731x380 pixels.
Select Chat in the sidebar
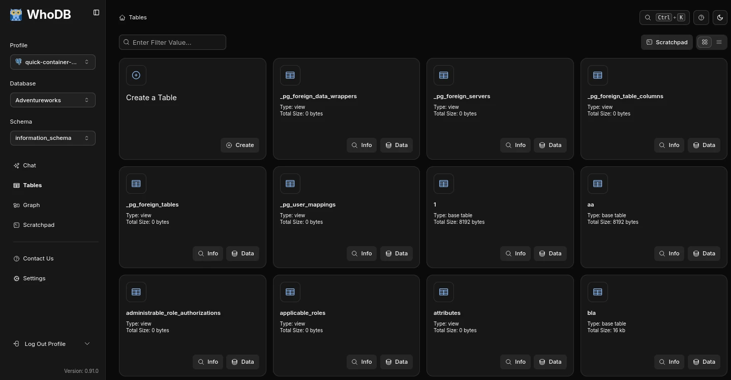coord(29,165)
